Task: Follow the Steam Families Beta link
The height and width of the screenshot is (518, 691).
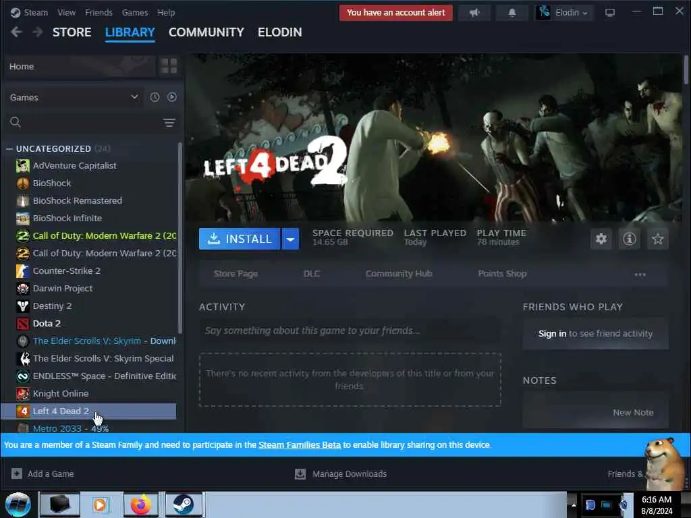Action: pos(300,445)
